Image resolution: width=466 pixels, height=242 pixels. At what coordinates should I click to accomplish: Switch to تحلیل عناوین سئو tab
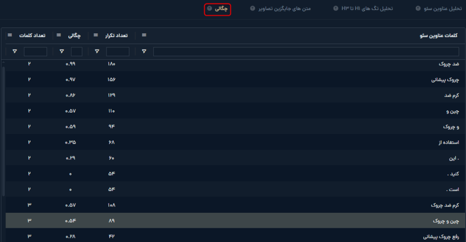(x=441, y=9)
